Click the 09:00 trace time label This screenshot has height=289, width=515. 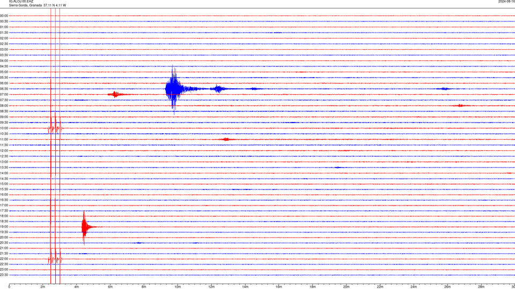[x=4, y=117]
